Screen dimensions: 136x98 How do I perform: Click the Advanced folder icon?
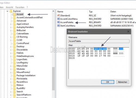pos(14,21)
